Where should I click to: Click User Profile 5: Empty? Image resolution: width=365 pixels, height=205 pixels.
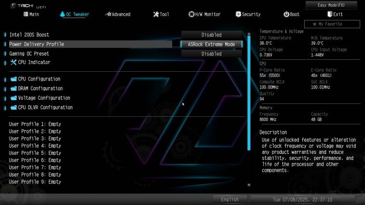coord(35,153)
